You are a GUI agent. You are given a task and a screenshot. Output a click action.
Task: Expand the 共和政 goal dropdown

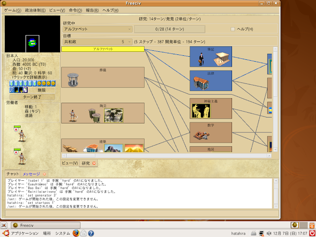[x=97, y=42]
